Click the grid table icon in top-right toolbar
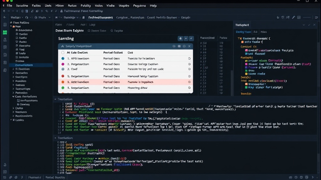 (299, 17)
